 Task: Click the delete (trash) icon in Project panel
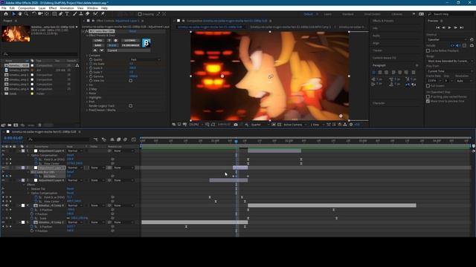[39, 125]
